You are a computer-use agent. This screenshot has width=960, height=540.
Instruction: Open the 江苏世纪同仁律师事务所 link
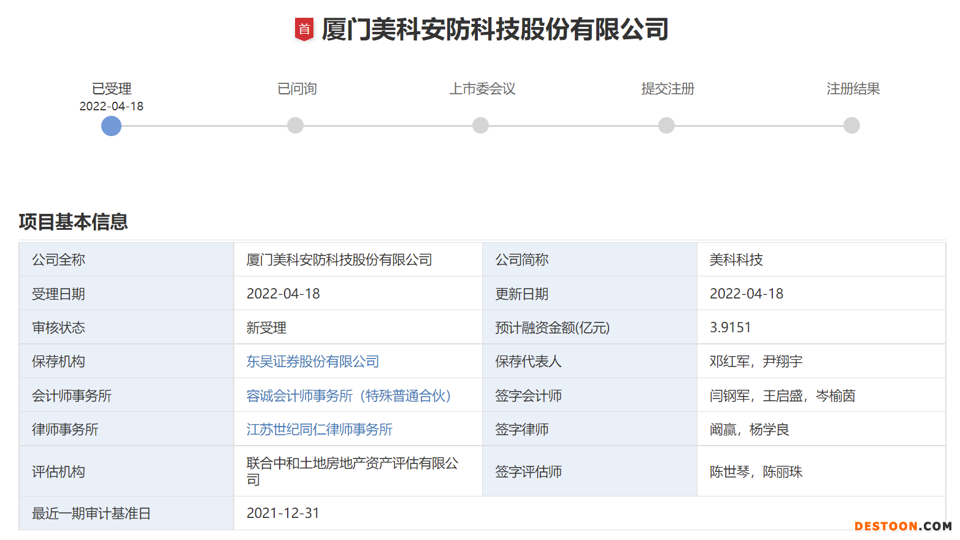[318, 429]
